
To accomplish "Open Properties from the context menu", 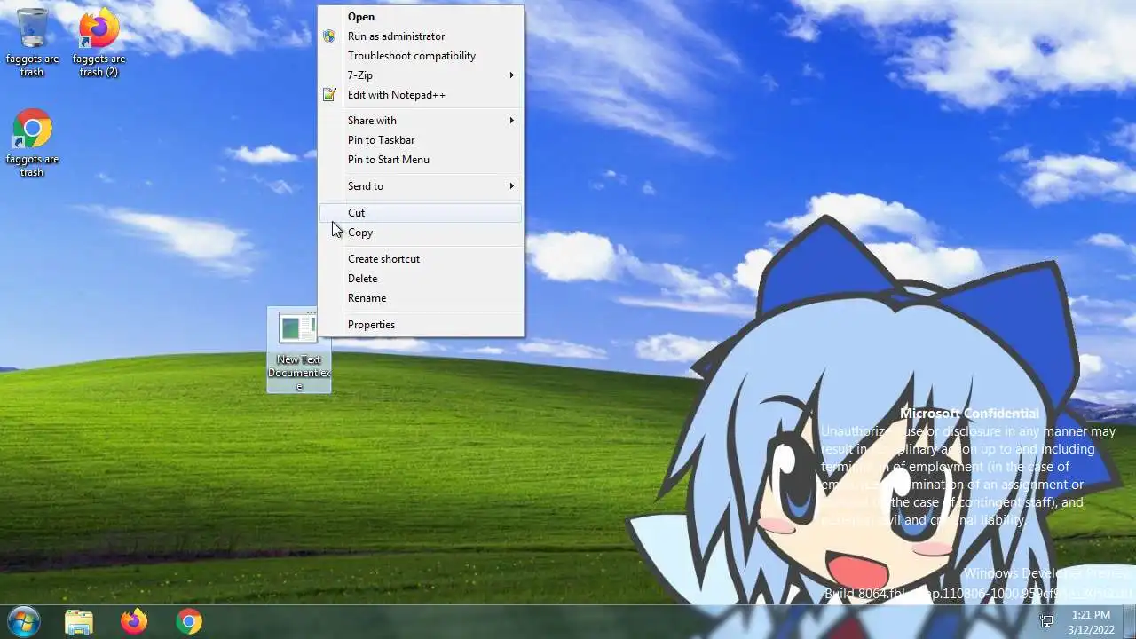I will pyautogui.click(x=421, y=325).
